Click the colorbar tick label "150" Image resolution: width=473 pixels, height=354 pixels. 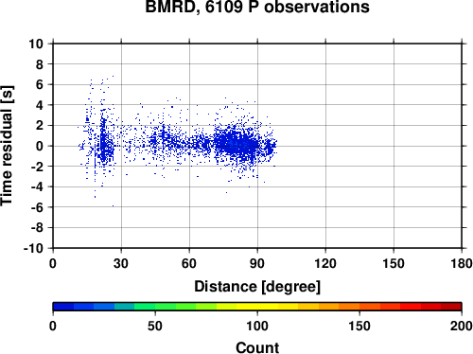(359, 326)
